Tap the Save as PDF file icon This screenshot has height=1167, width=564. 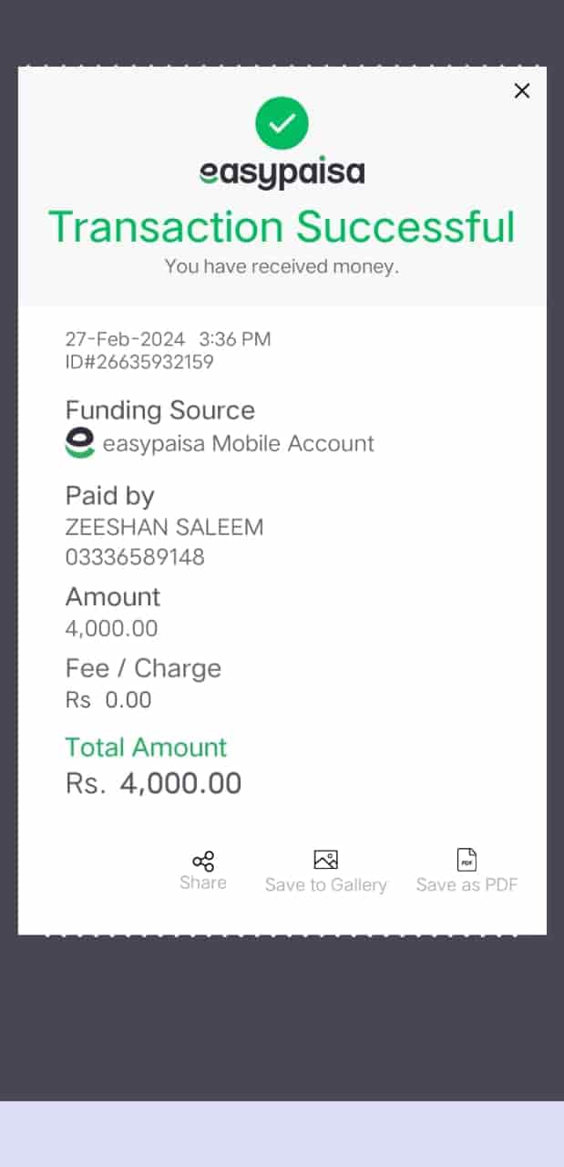click(x=467, y=860)
